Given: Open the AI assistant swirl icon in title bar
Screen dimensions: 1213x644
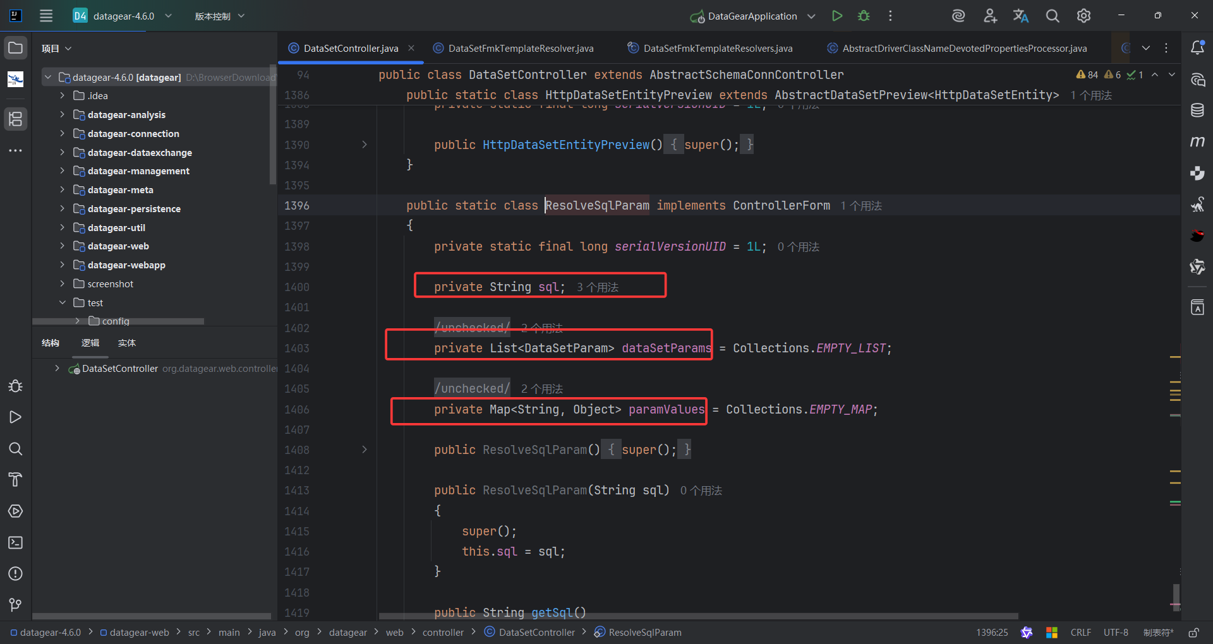Looking at the screenshot, I should 958,16.
